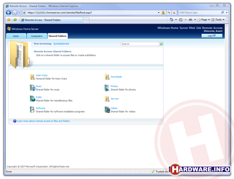Open the Tools menu
The width and height of the screenshot is (234, 179).
click(x=218, y=20)
